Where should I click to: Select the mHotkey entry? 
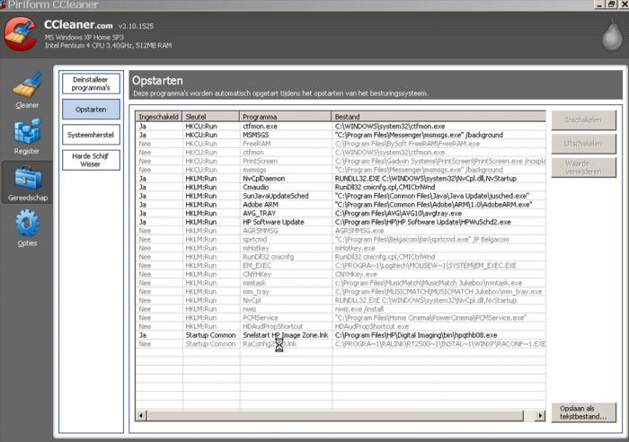coord(341,248)
